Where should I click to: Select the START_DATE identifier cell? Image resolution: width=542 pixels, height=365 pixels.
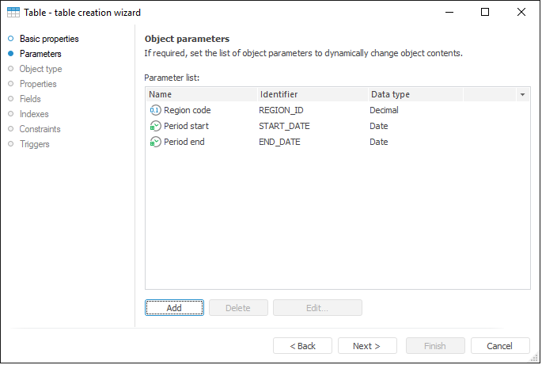pos(284,126)
